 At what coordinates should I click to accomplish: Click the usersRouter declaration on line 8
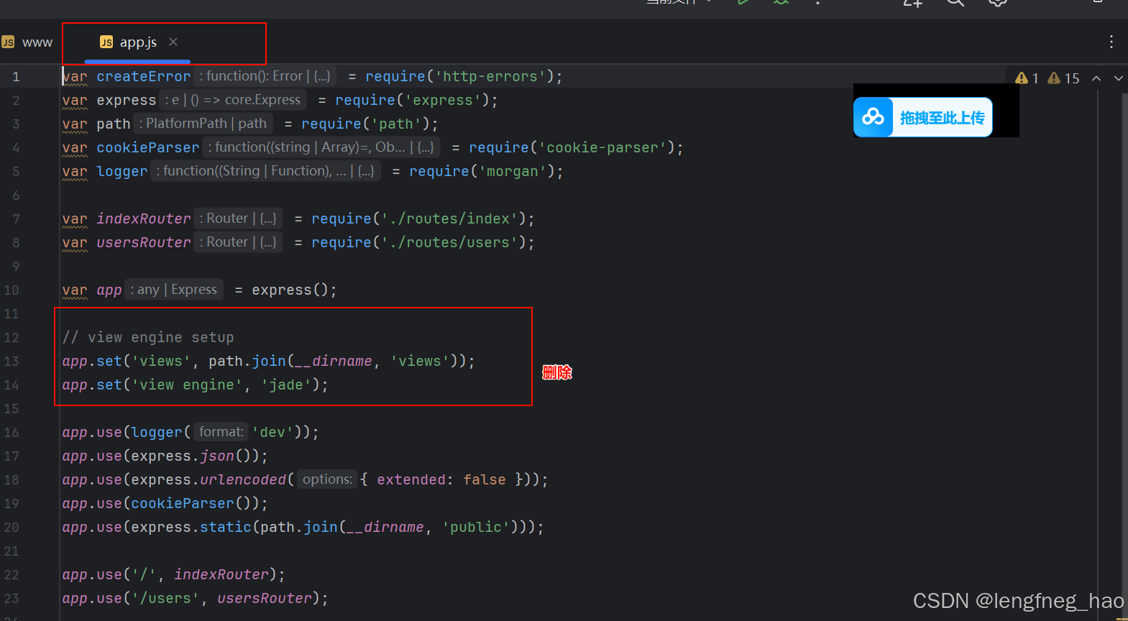(144, 242)
